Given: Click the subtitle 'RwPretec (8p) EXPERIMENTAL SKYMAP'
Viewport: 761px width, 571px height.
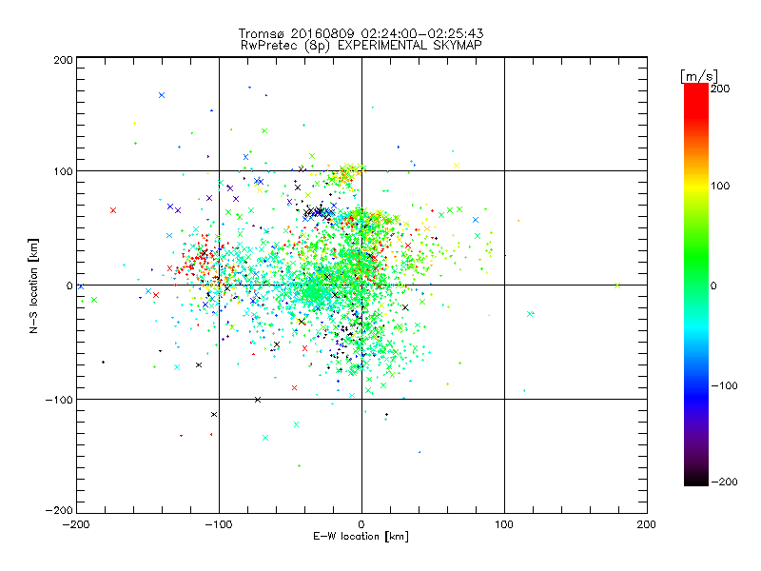Looking at the screenshot, I should pyautogui.click(x=361, y=46).
